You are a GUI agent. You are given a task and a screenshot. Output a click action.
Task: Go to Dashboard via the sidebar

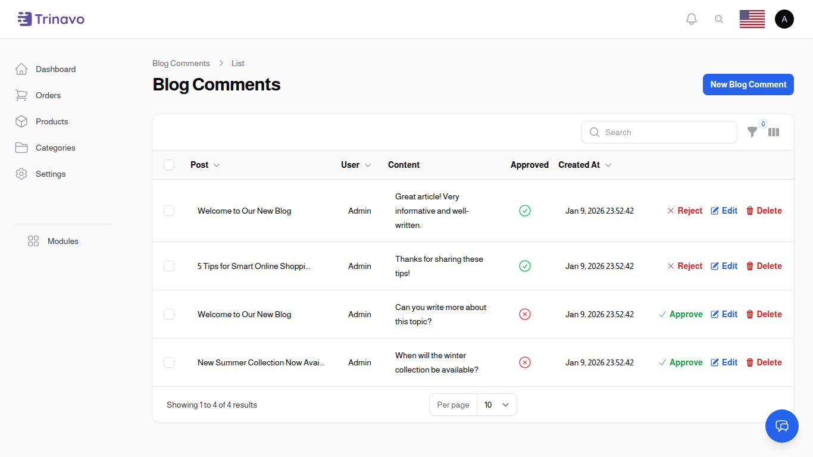55,69
